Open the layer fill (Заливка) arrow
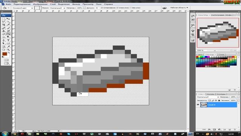241x136 pixels. pyautogui.click(x=238, y=100)
